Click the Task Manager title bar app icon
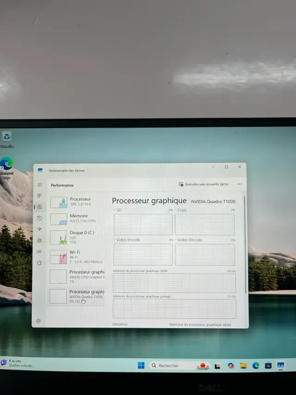296x395 pixels. [x=40, y=170]
